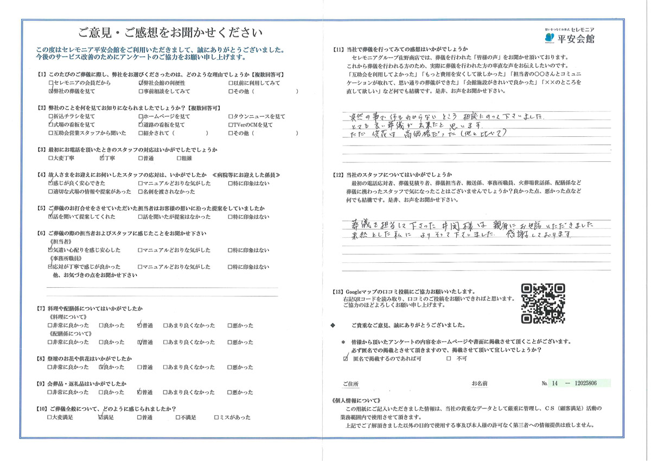Select 満足 in question 10
The image size is (651, 461).
coord(100,417)
